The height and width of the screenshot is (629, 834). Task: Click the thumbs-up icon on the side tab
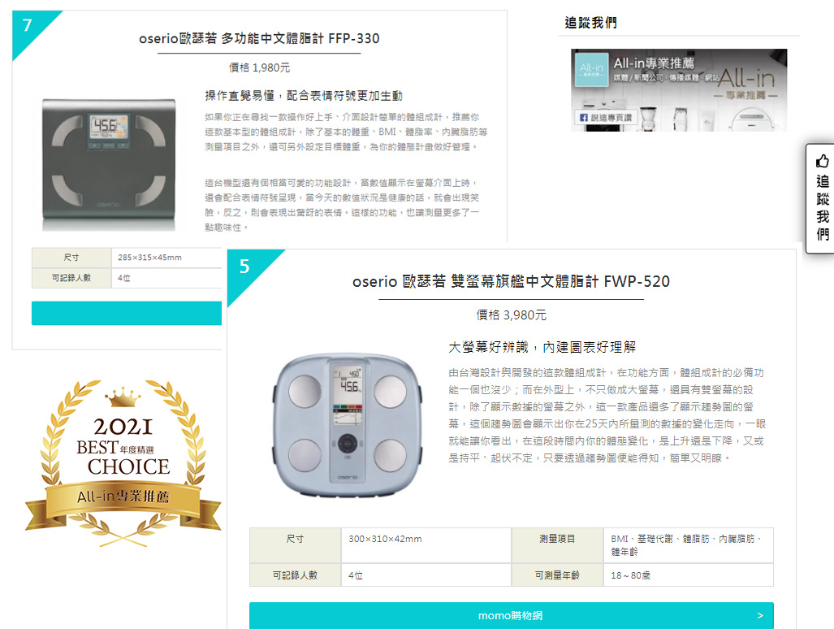click(x=823, y=161)
